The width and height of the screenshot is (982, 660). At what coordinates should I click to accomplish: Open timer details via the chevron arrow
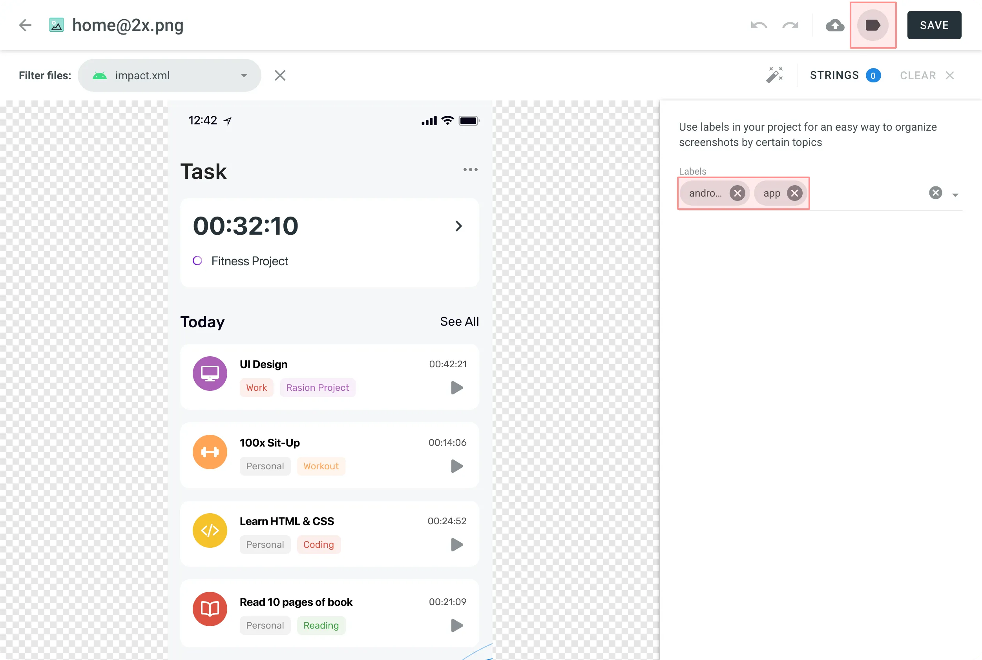click(x=458, y=226)
